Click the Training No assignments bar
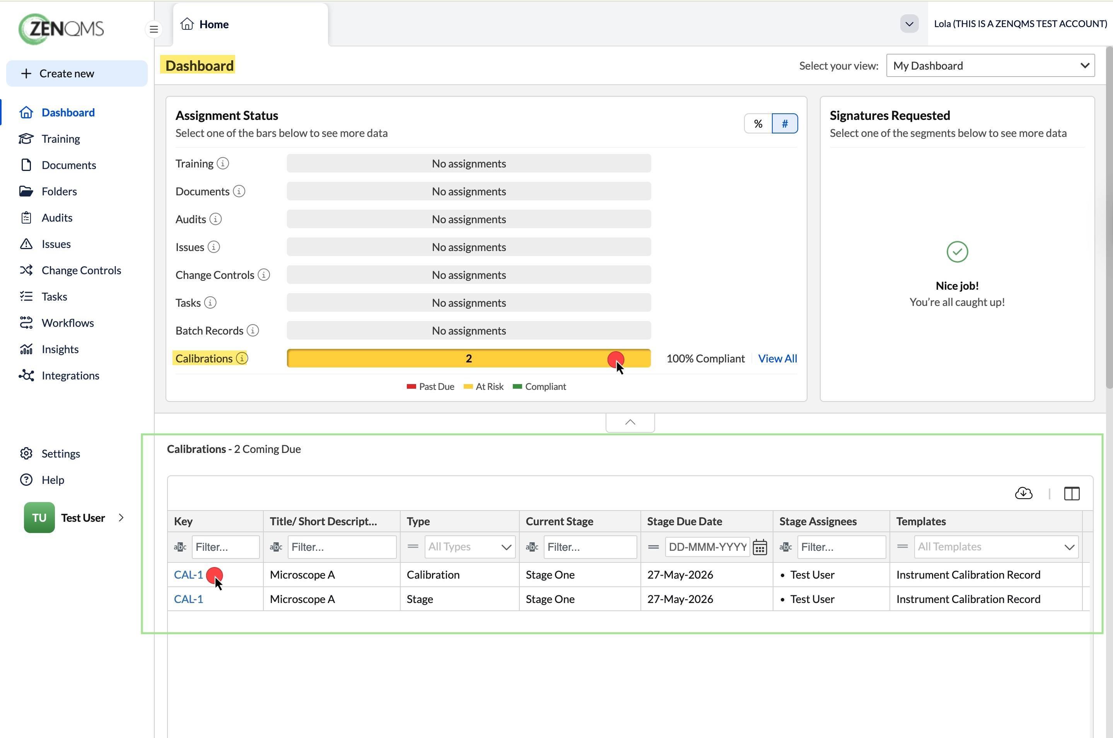The image size is (1113, 738). click(469, 163)
